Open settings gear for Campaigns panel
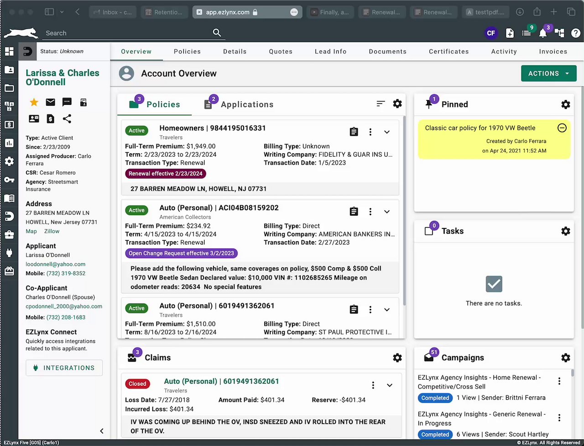Viewport: 584px width, 446px height. click(566, 358)
